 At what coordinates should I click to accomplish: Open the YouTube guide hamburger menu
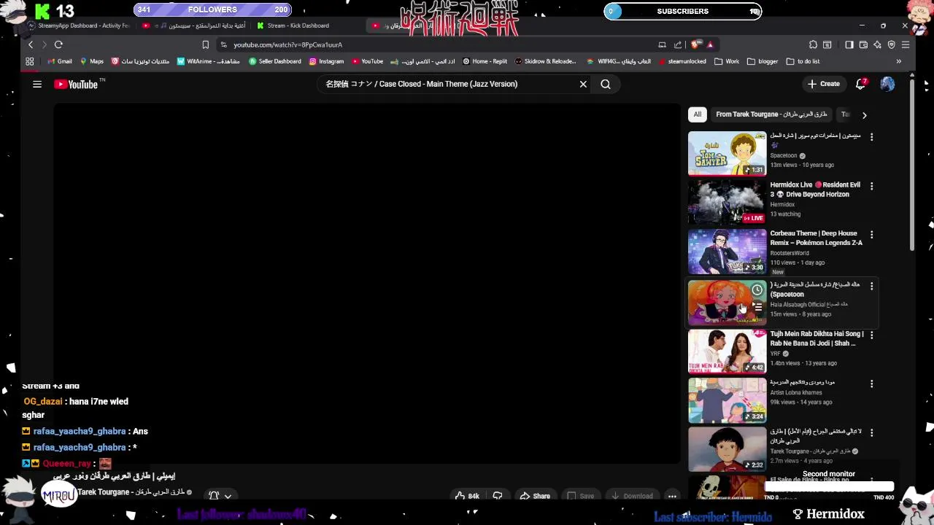pyautogui.click(x=37, y=84)
